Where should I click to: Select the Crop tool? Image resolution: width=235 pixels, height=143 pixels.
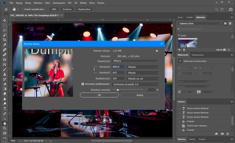coord(4,40)
